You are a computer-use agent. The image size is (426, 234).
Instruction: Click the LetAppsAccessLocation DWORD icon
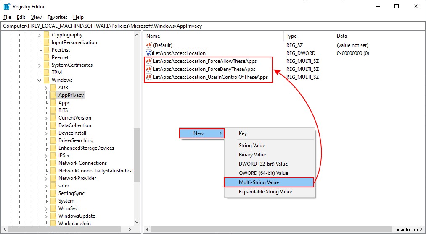pyautogui.click(x=149, y=53)
